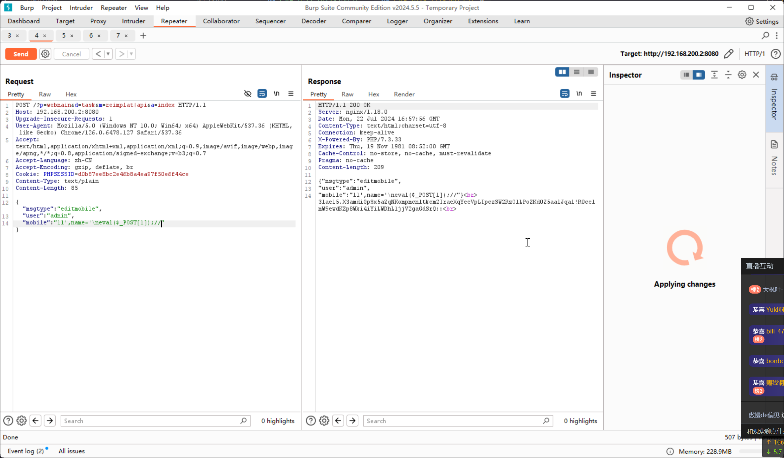This screenshot has height=458, width=784.
Task: Toggle response \n newline display
Action: click(x=579, y=94)
